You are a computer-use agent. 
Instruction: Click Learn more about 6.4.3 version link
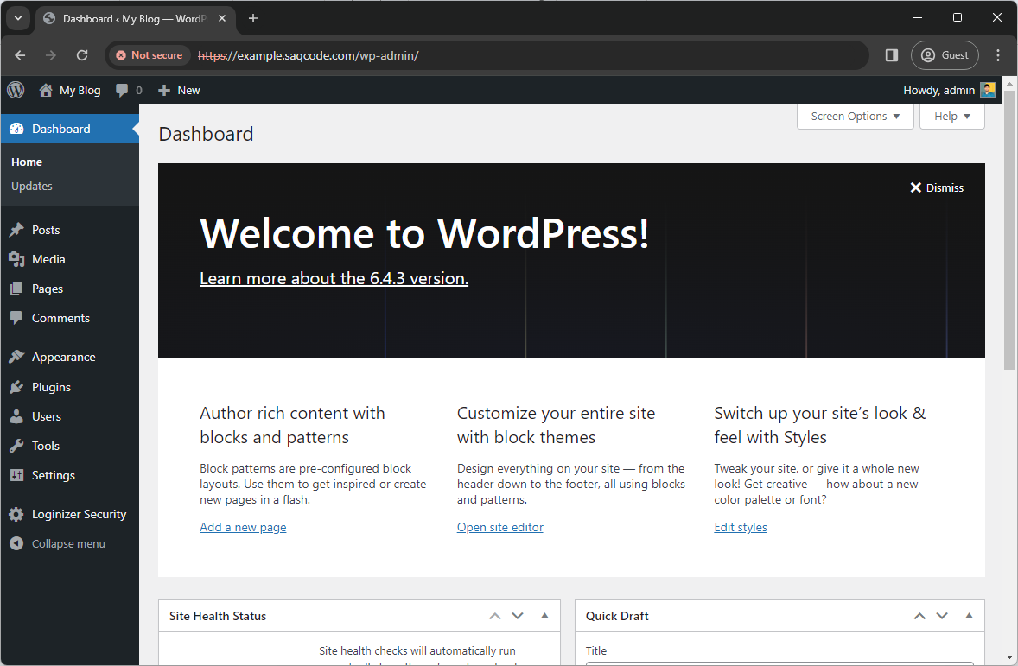click(334, 278)
